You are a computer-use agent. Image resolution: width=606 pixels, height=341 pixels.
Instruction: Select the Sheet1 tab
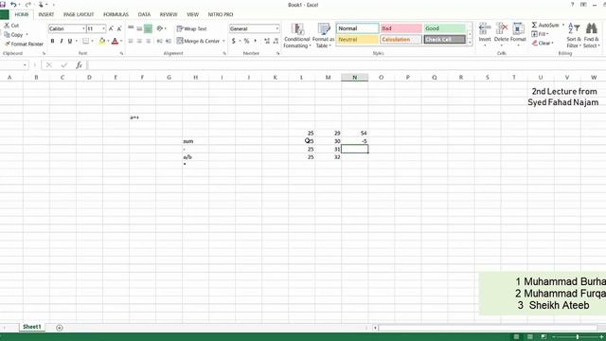[31, 327]
